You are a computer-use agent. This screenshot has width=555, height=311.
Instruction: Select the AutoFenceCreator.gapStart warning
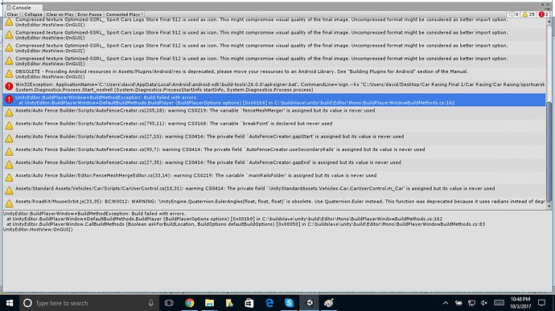click(274, 139)
